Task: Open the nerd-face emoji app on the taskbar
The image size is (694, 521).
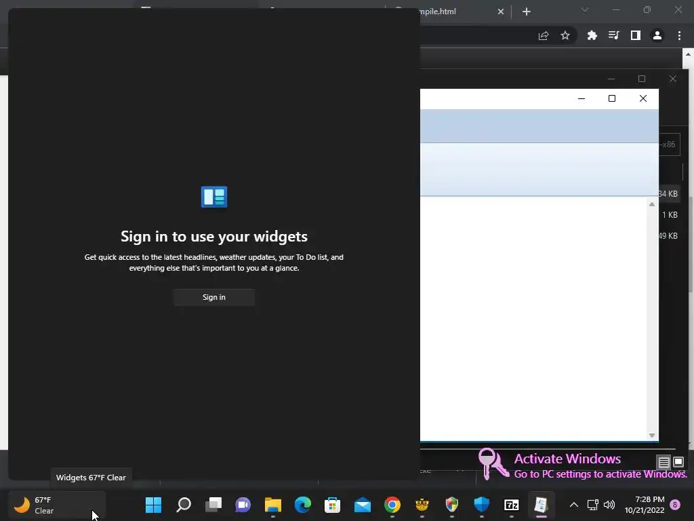Action: click(x=422, y=505)
